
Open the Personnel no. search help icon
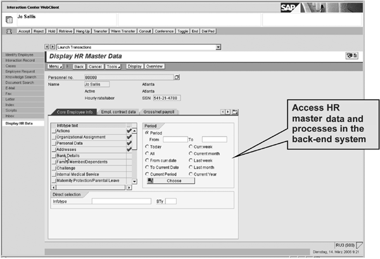pyautogui.click(x=177, y=78)
